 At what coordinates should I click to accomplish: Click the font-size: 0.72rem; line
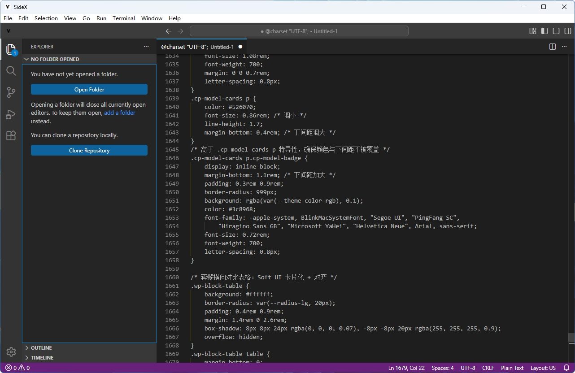(237, 234)
